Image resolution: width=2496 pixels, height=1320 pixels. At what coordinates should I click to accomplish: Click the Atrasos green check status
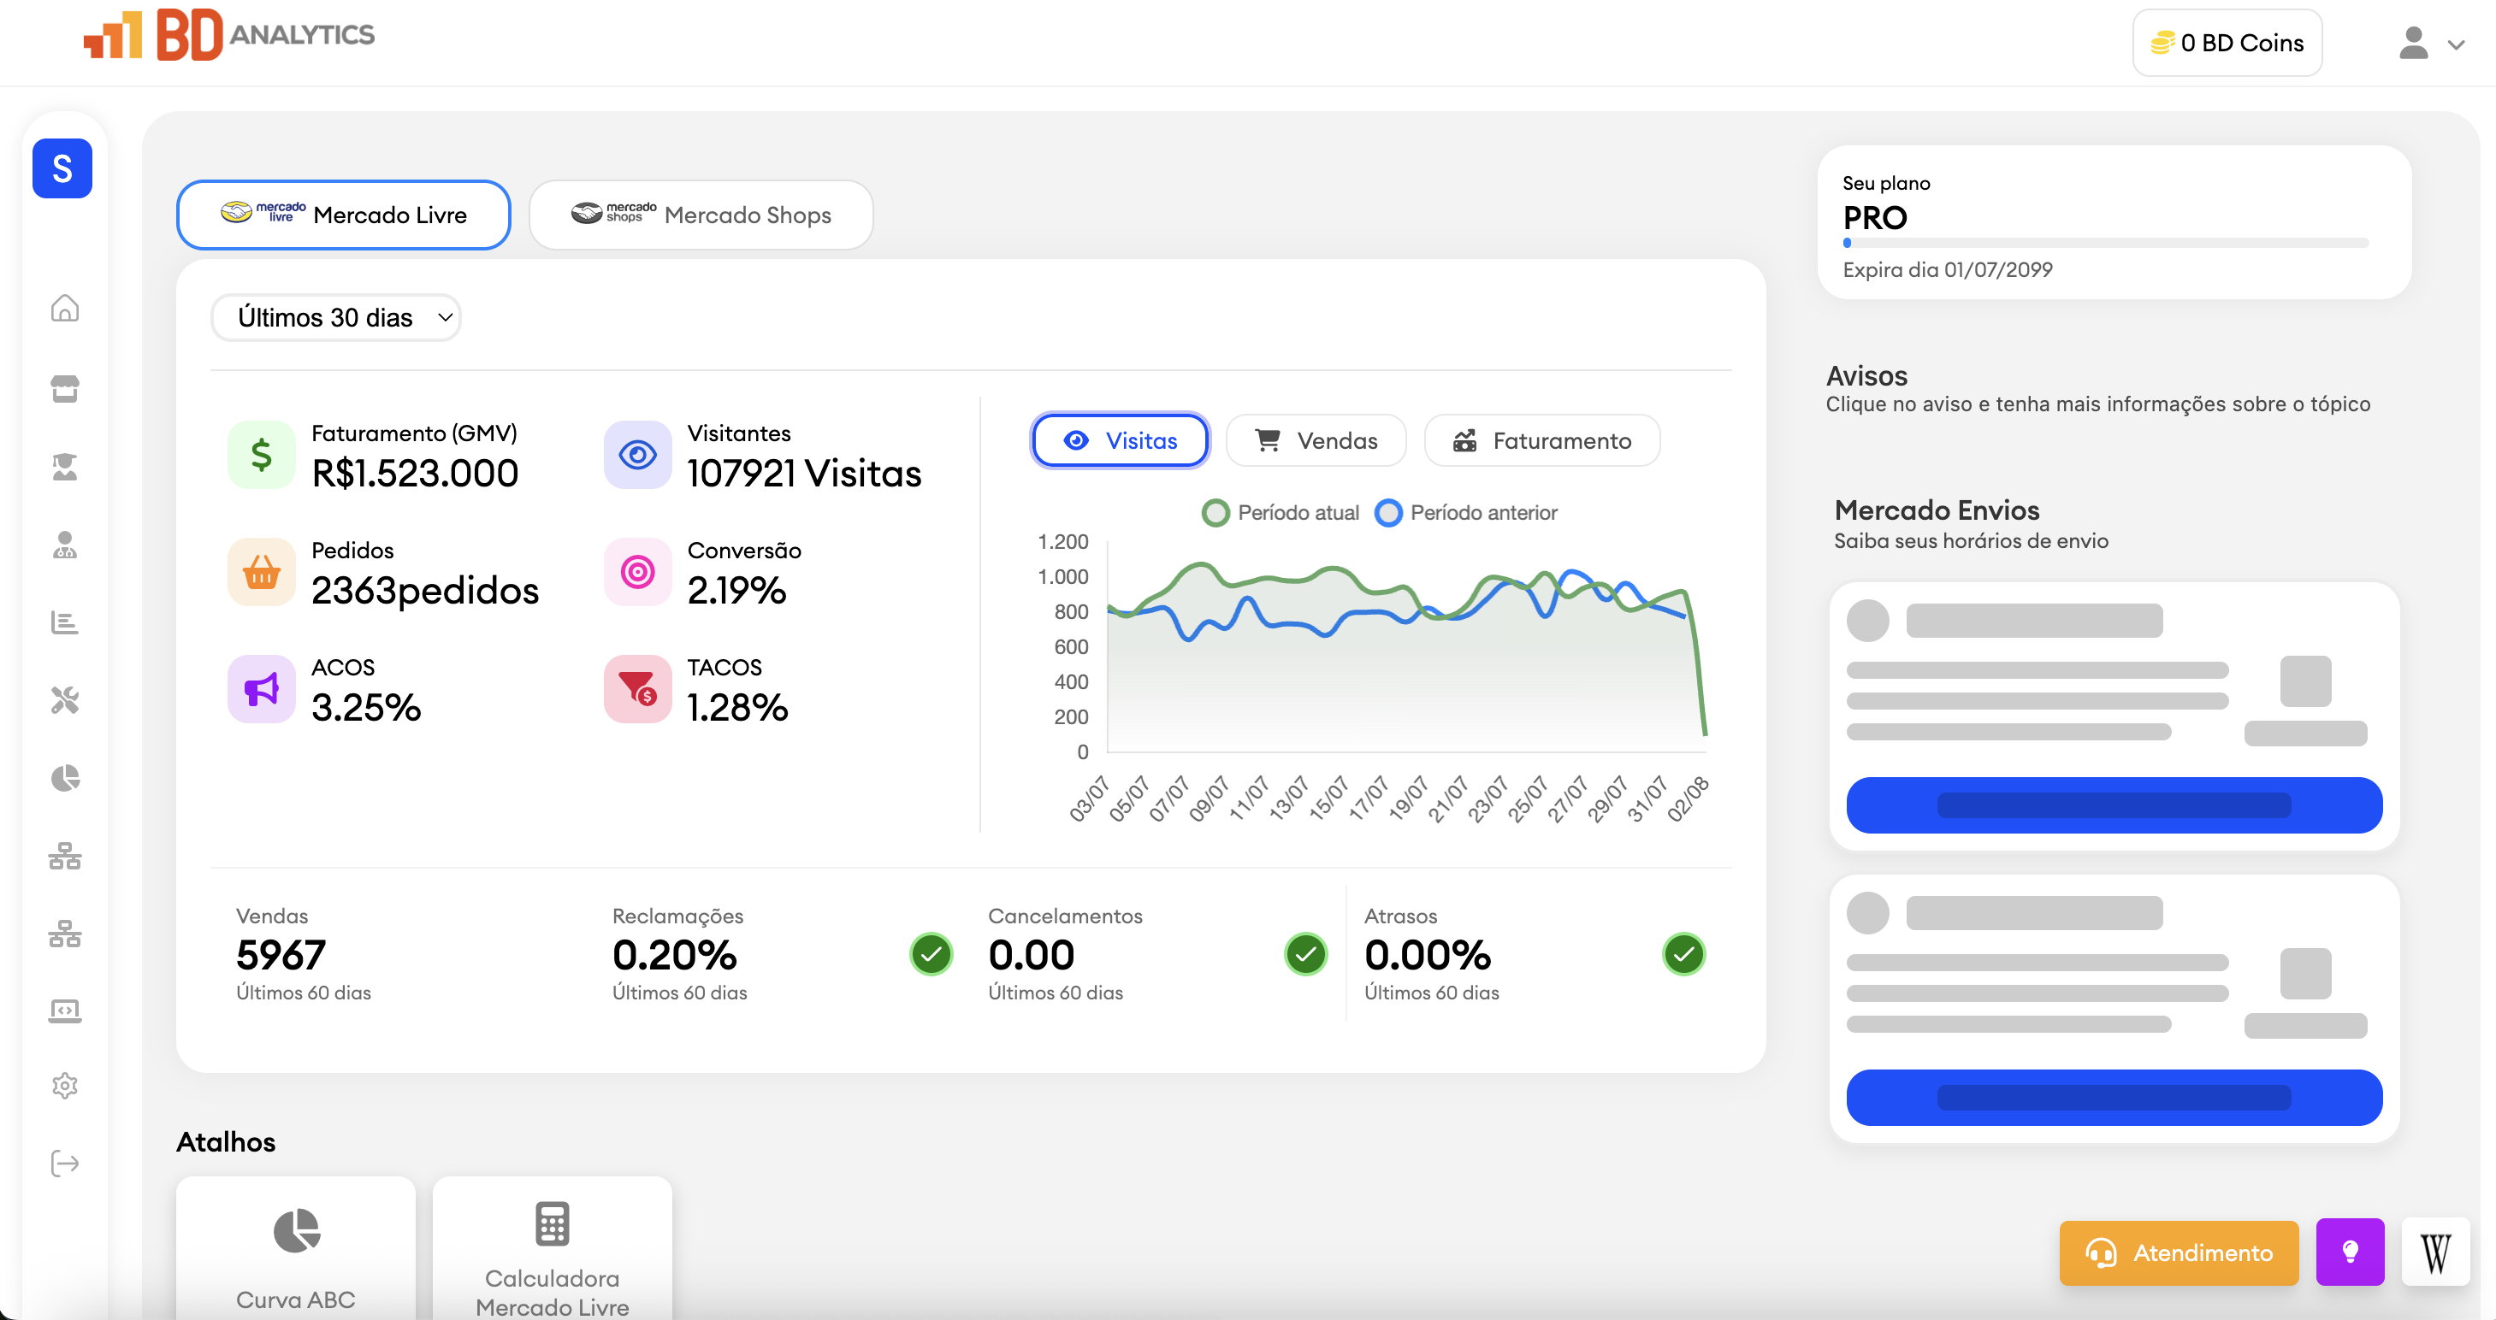pyautogui.click(x=1683, y=954)
